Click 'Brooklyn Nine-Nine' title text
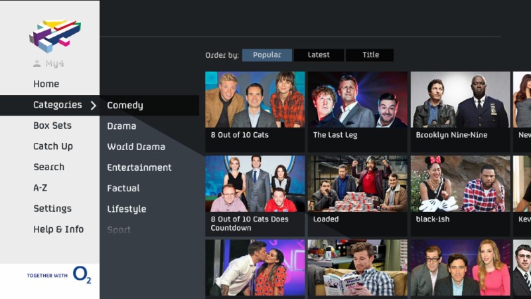This screenshot has width=531, height=299. pos(451,135)
